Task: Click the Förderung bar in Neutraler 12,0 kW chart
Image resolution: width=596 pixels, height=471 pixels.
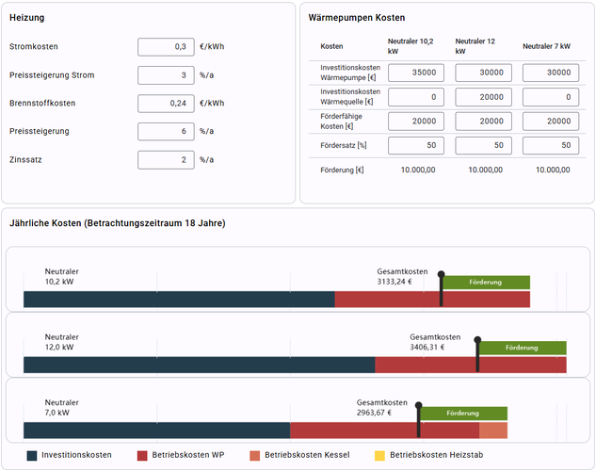Action: pos(522,348)
